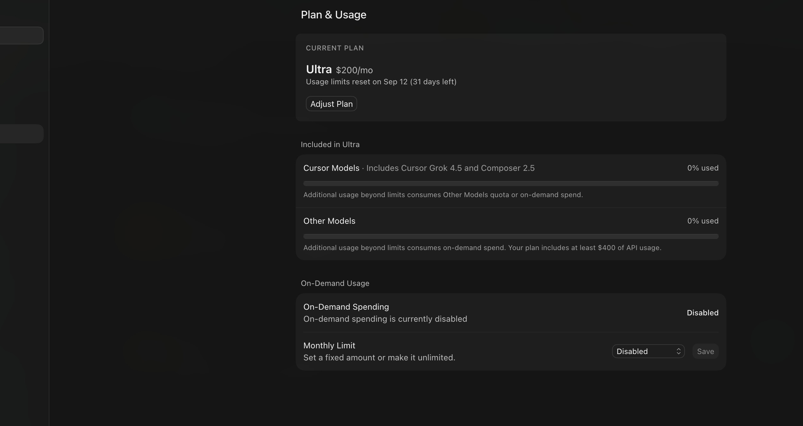803x426 pixels.
Task: Click the usage limits reset date text
Action: (x=381, y=82)
